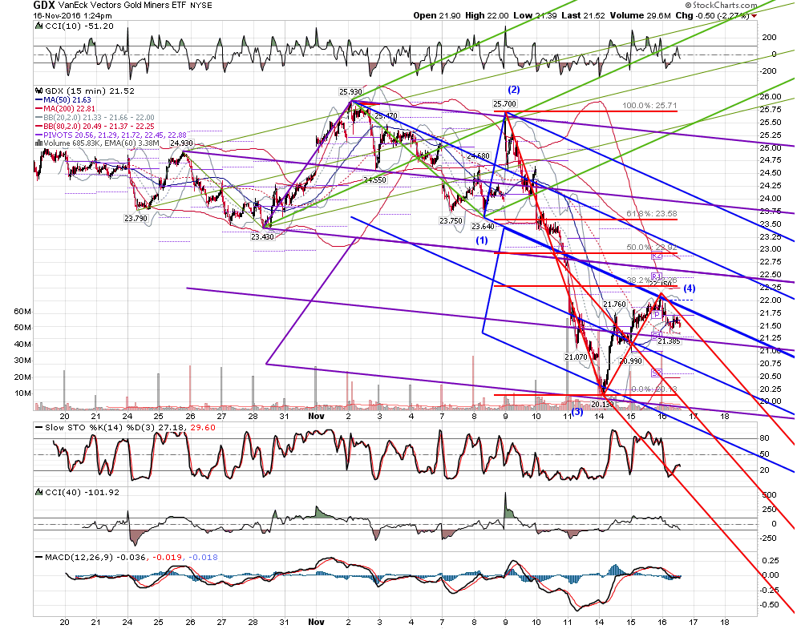Click the 100.0%: 25.71 Fibonacci label
The height and width of the screenshot is (633, 797).
tap(649, 106)
